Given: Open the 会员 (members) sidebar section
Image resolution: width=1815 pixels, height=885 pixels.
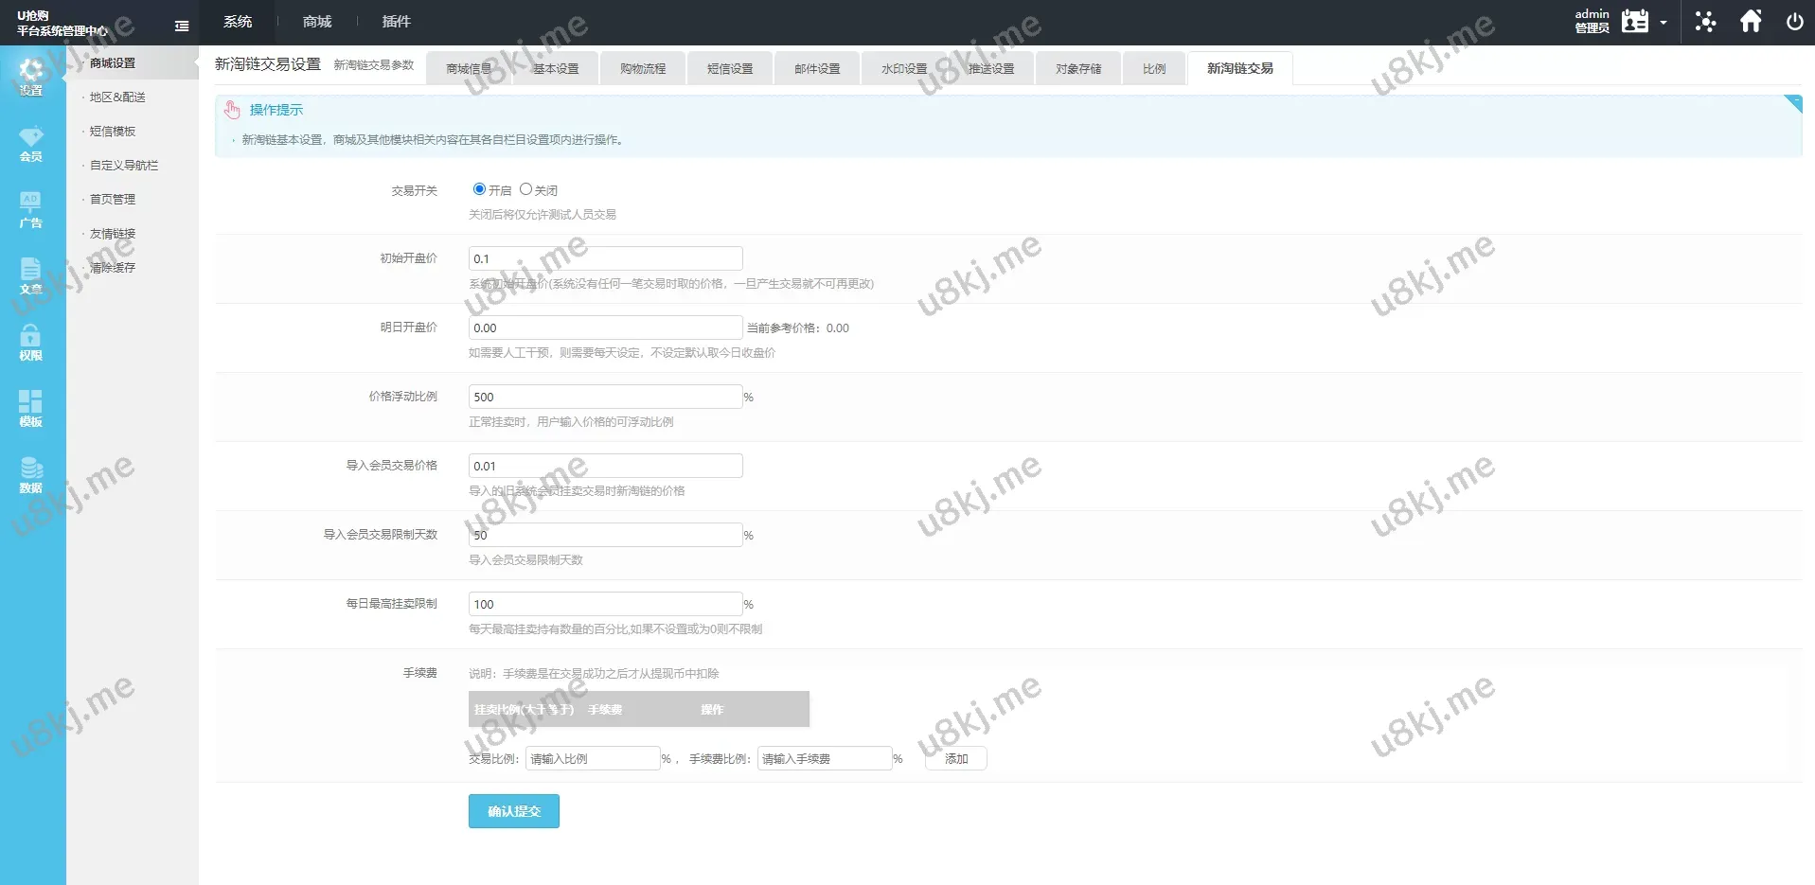Looking at the screenshot, I should 31,144.
